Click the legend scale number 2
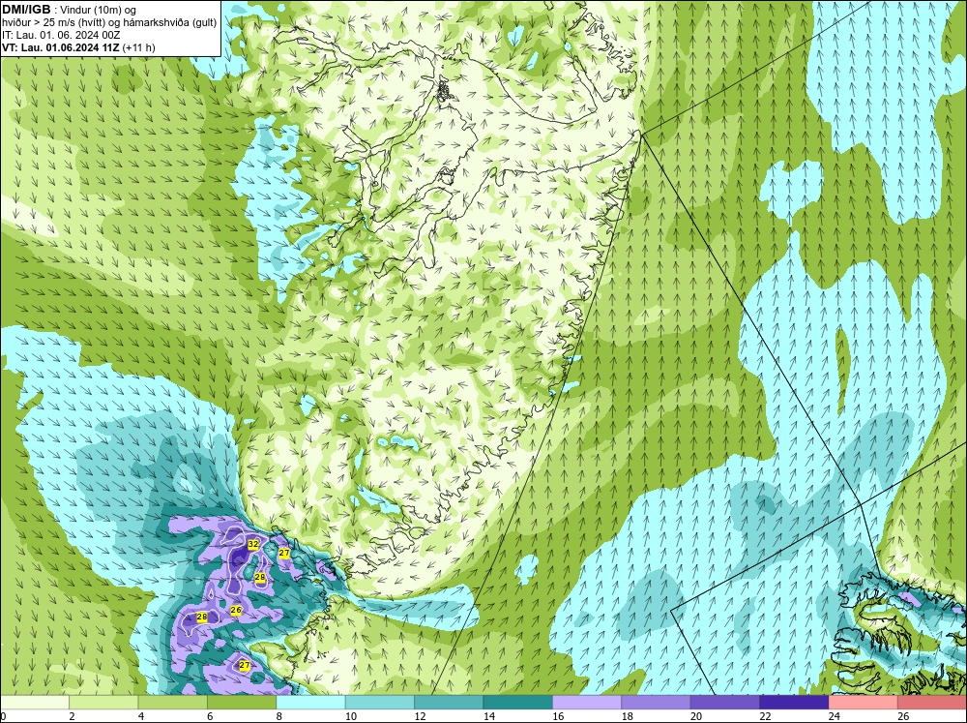This screenshot has height=723, width=967. pos(73,716)
